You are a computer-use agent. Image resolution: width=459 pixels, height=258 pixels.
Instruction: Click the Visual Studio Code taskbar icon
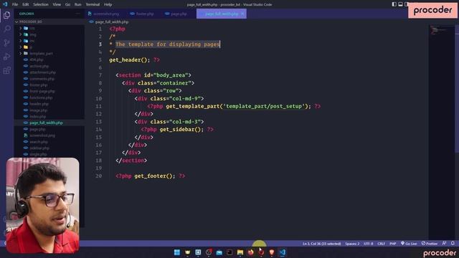click(282, 252)
